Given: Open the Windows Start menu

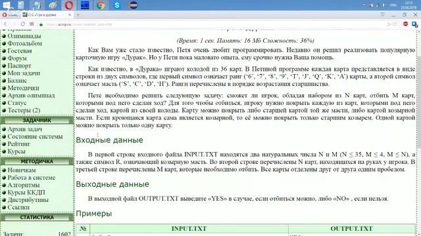Looking at the screenshot, I should pyautogui.click(x=6, y=5).
